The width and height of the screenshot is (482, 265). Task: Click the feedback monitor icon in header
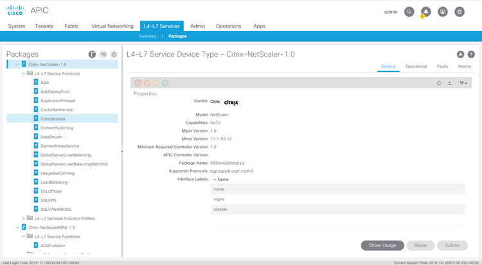pyautogui.click(x=443, y=12)
